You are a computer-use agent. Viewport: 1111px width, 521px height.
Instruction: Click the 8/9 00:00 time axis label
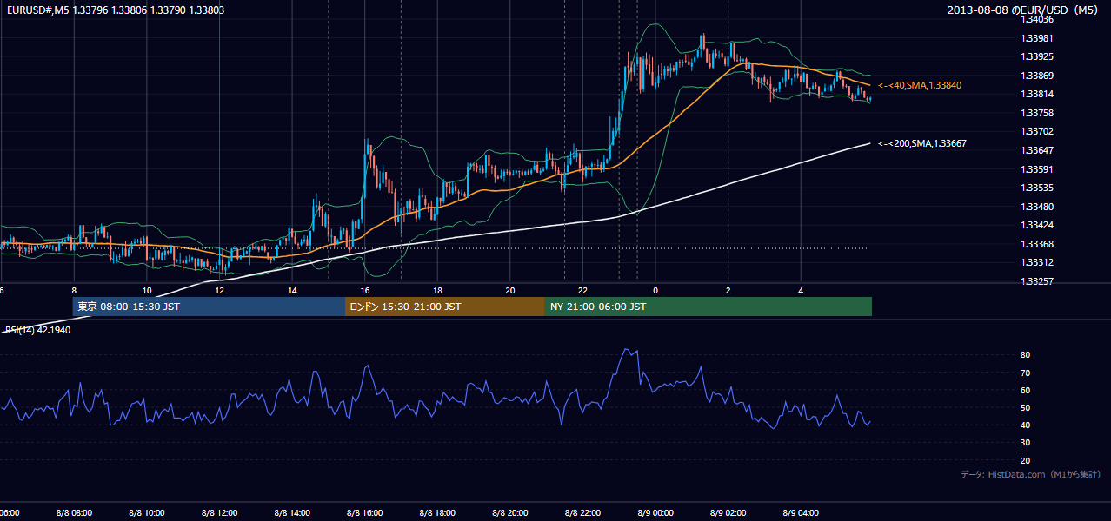655,512
